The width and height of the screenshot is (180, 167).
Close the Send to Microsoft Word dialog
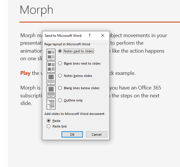click(x=103, y=35)
